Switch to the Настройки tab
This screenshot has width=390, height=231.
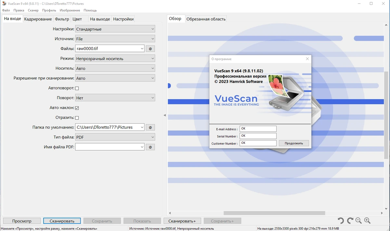[123, 19]
